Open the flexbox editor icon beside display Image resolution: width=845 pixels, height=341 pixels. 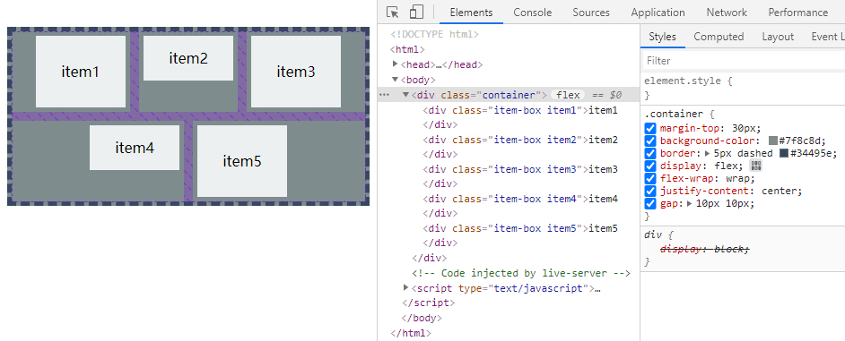click(756, 166)
